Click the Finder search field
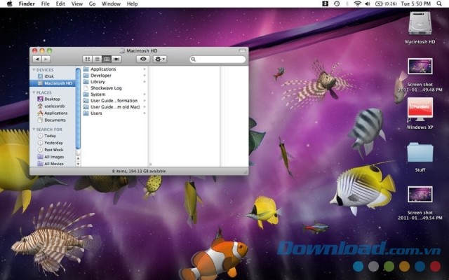The width and height of the screenshot is (449, 280). [x=218, y=59]
